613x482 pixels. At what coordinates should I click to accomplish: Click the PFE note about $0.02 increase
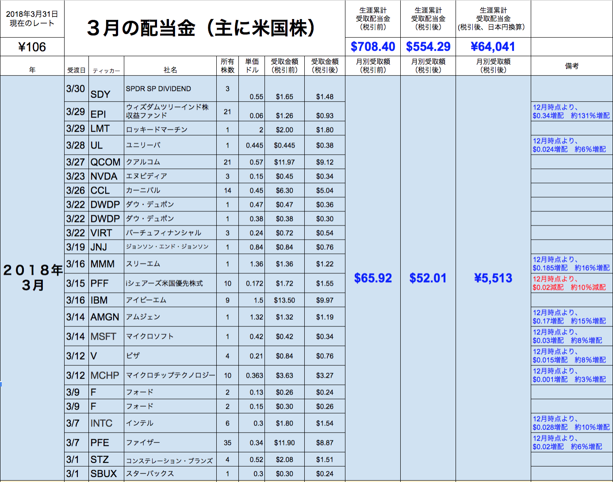tap(571, 442)
